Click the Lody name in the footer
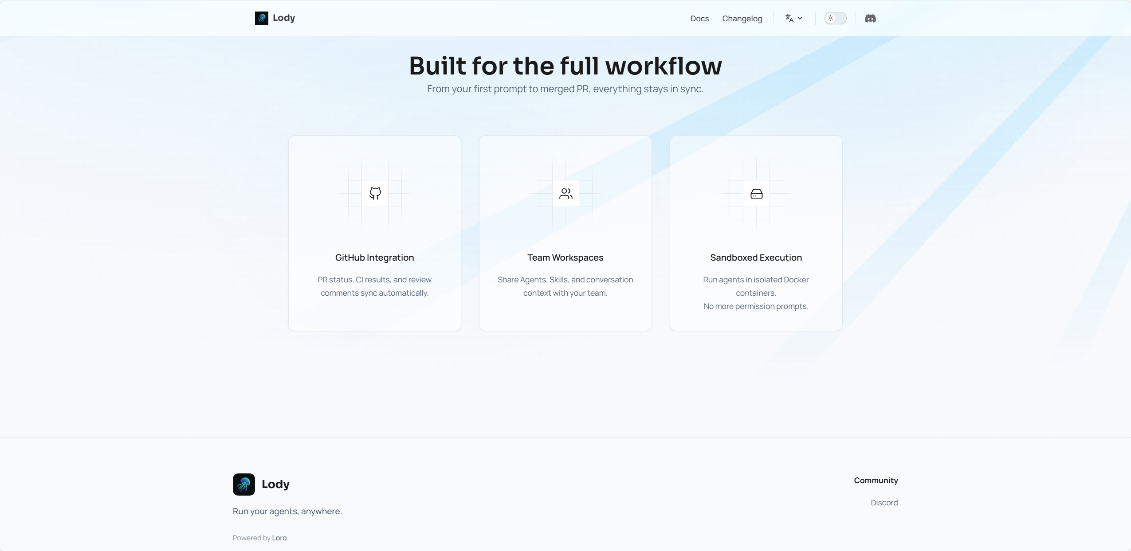This screenshot has height=551, width=1131. click(x=275, y=484)
